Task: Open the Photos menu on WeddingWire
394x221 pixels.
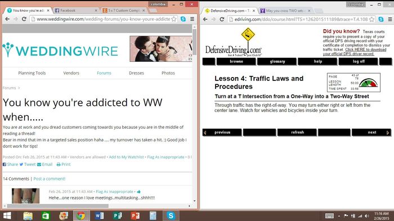Action: coord(168,73)
